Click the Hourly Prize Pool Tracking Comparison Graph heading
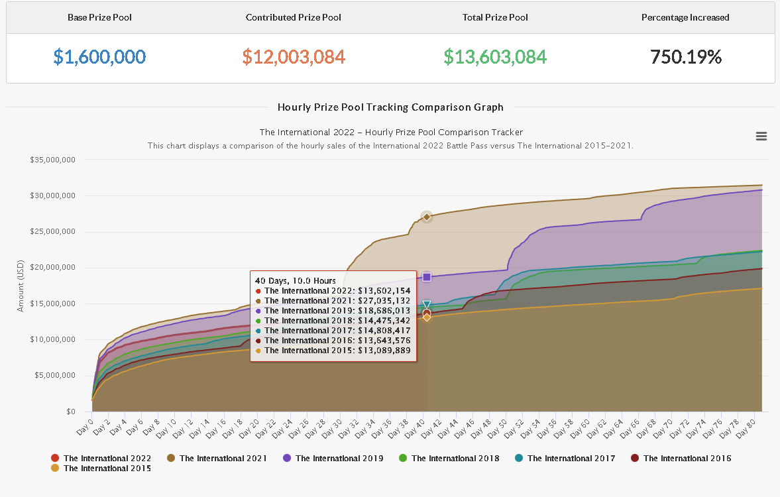 point(390,107)
